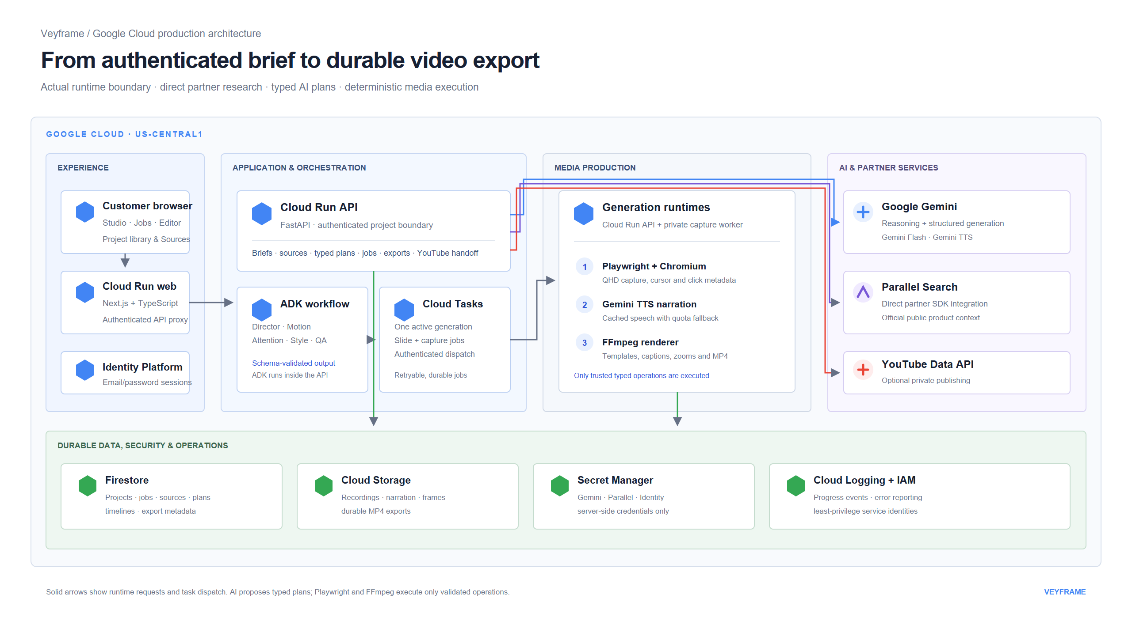Click step 2 badge beside Gemini TTS narration
The image size is (1132, 636).
(x=585, y=305)
